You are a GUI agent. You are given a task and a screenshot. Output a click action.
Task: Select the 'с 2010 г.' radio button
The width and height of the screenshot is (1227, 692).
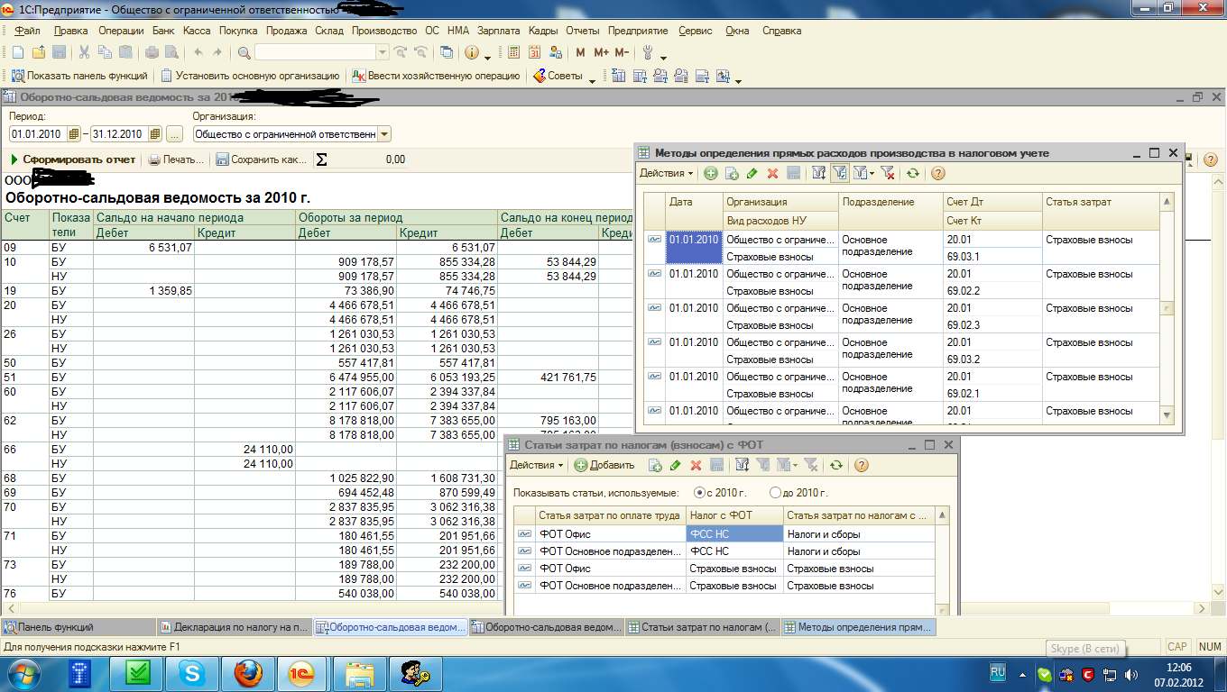tap(699, 493)
